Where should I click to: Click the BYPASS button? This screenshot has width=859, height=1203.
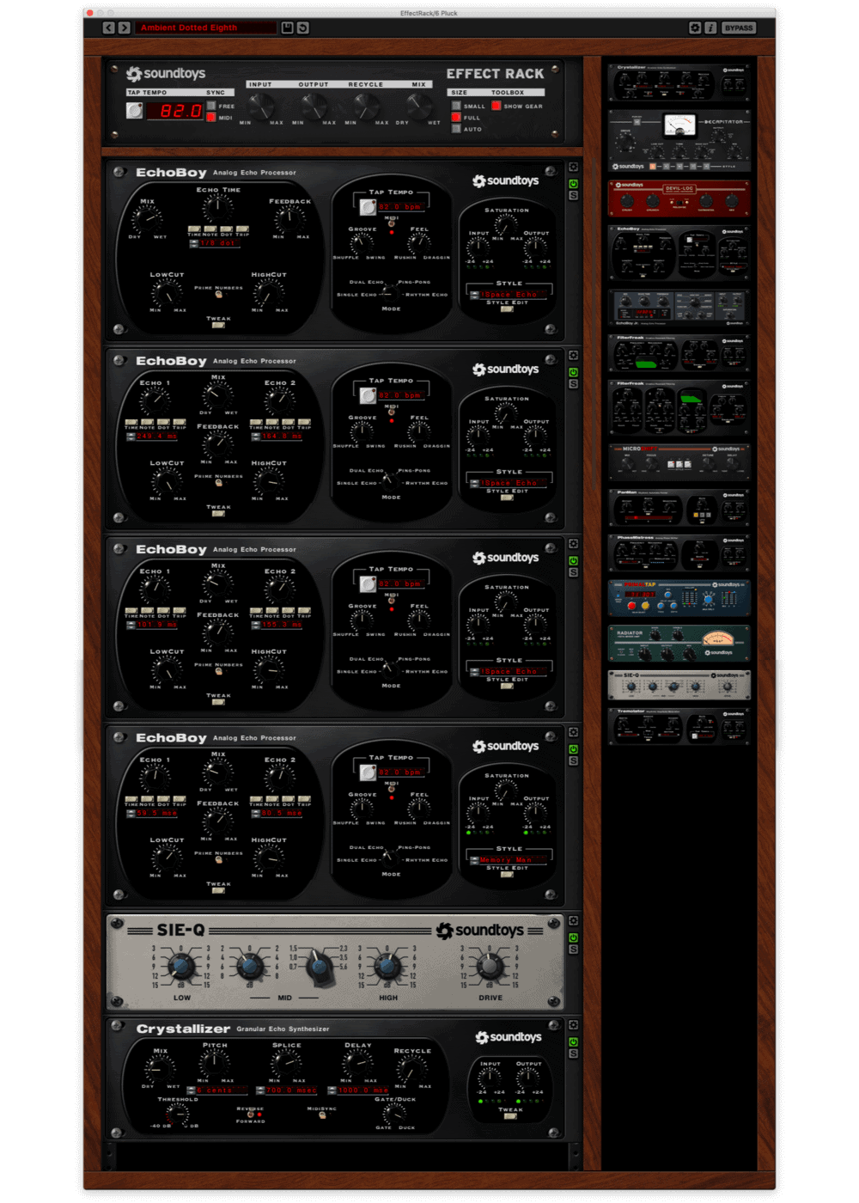[738, 27]
